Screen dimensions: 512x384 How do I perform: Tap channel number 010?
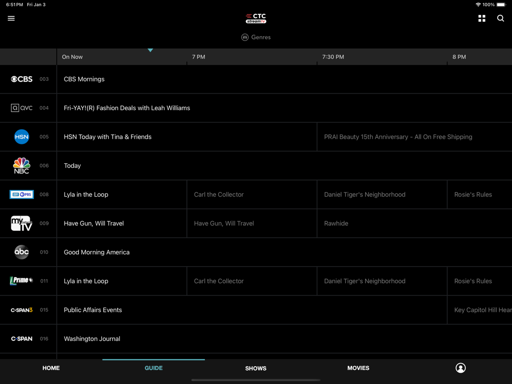tap(44, 252)
